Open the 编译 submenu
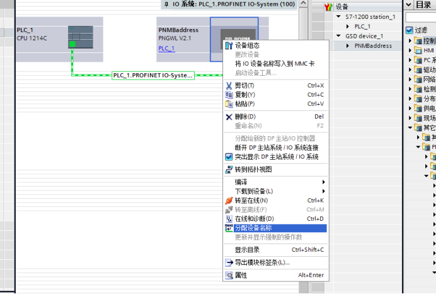The width and height of the screenshot is (436, 294). point(275,182)
